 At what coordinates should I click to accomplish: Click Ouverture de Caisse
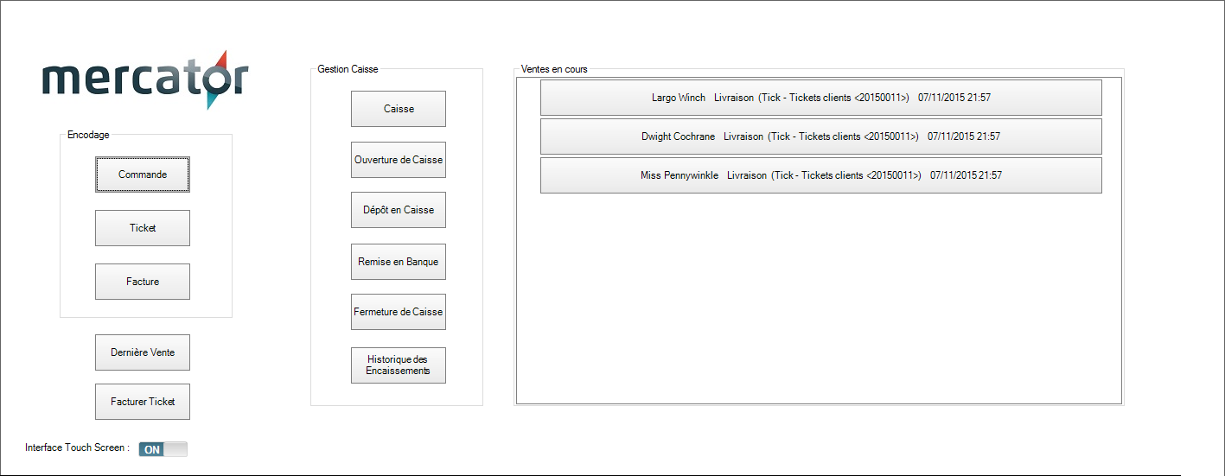399,160
